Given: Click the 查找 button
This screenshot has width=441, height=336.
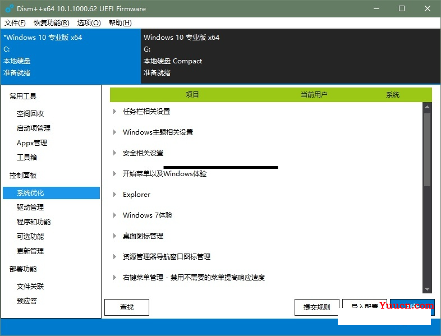Looking at the screenshot, I should tap(127, 307).
